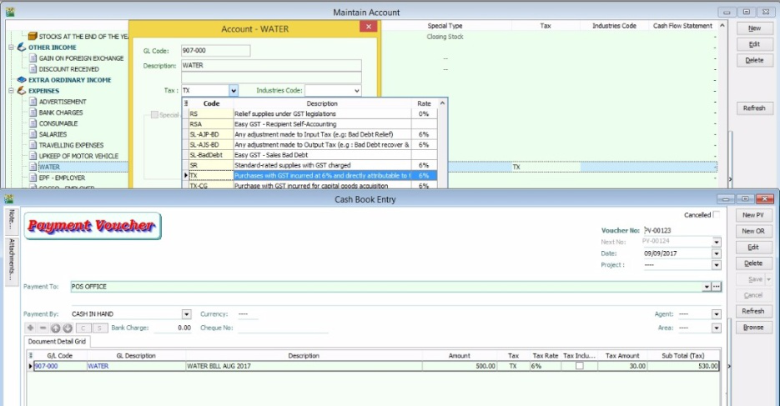Click the EXTRA ORDINARY INCOME group icon

(x=22, y=79)
